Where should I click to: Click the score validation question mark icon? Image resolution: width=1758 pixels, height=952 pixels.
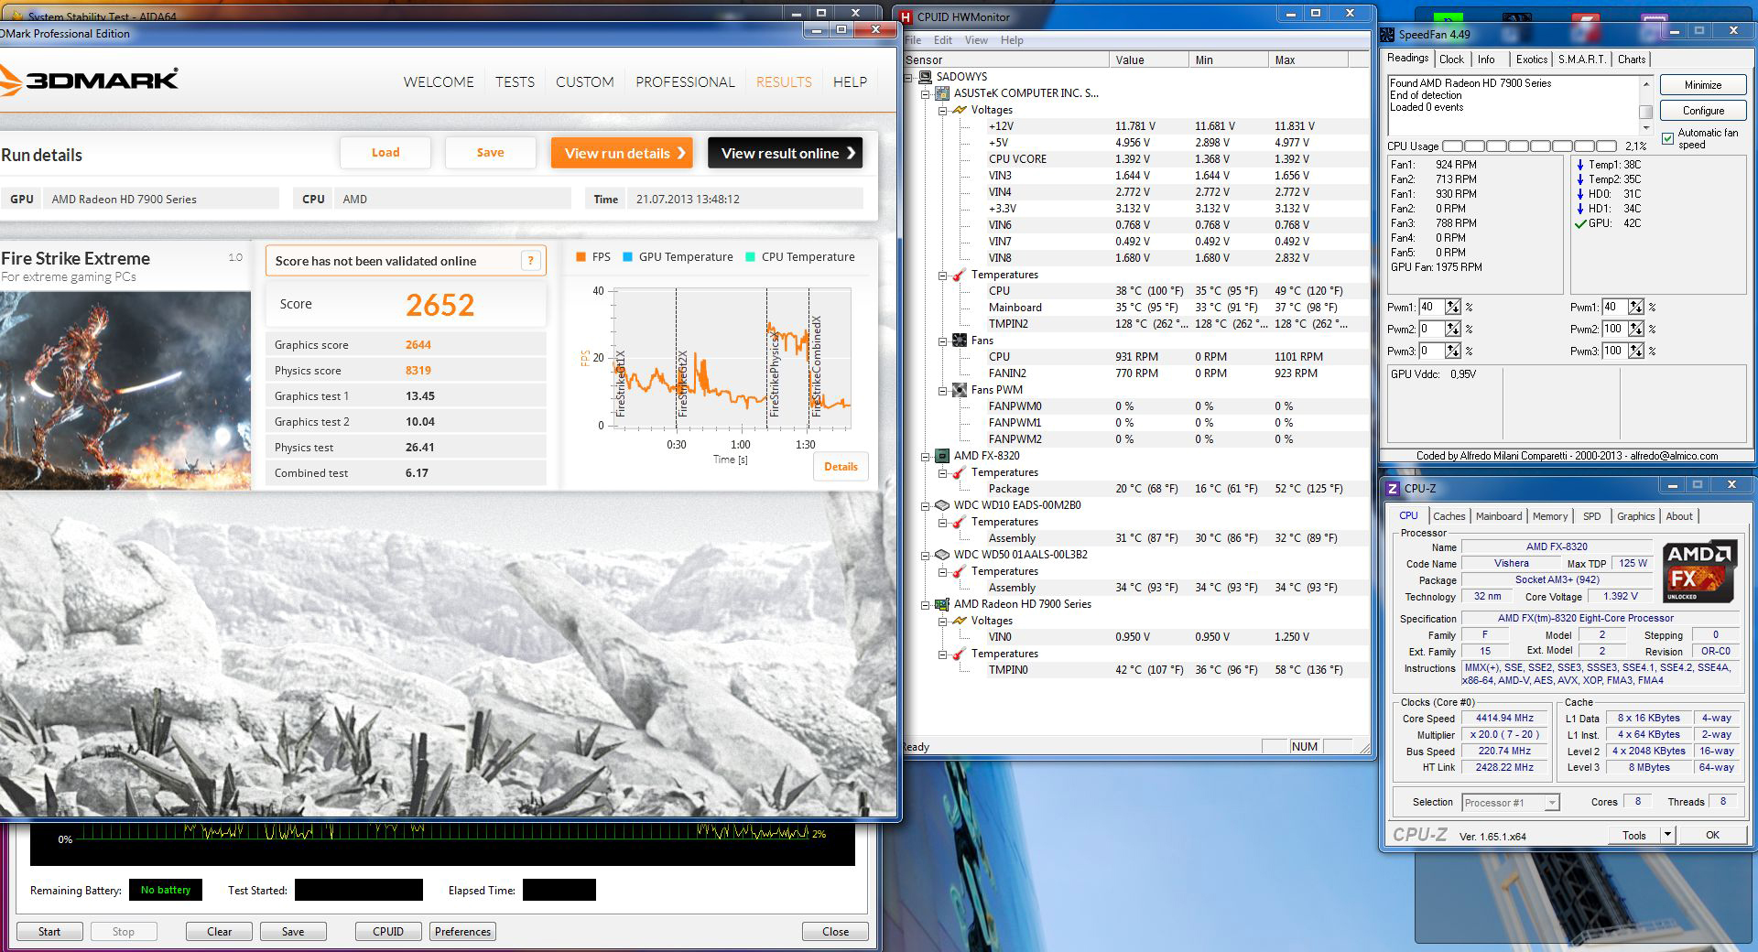pos(530,261)
